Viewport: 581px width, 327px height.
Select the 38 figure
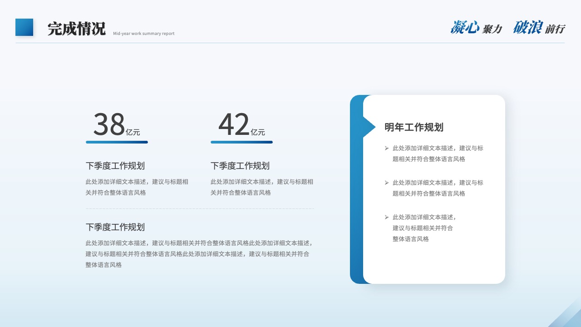109,124
